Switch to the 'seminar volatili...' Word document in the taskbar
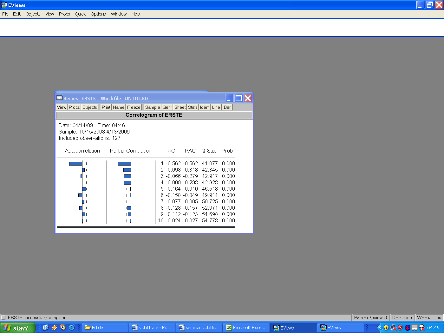This screenshot has height=333, width=444. 199,328
